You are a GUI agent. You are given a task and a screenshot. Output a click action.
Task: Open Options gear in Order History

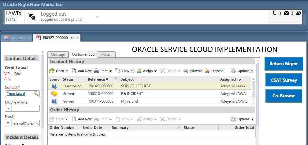click(x=233, y=119)
